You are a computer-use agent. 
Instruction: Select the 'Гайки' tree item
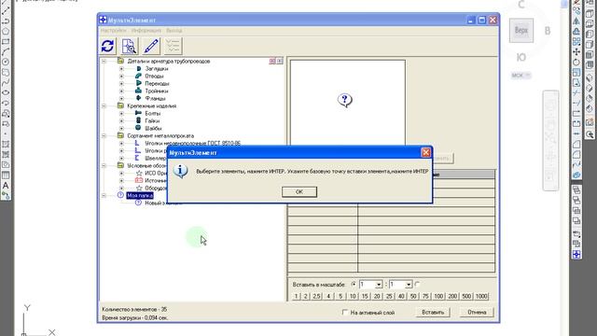(x=152, y=120)
